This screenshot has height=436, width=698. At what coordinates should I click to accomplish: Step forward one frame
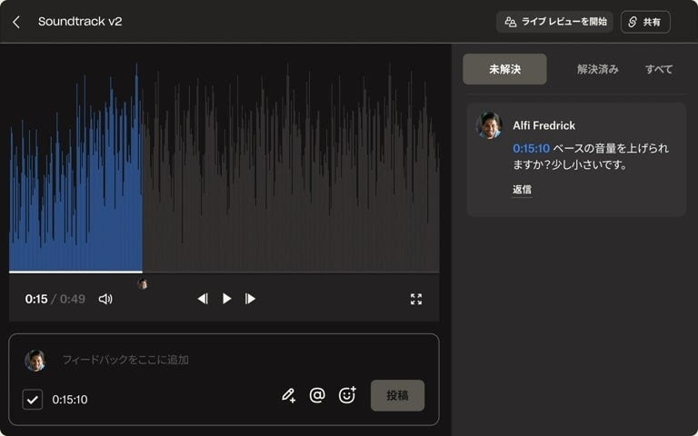click(x=250, y=299)
